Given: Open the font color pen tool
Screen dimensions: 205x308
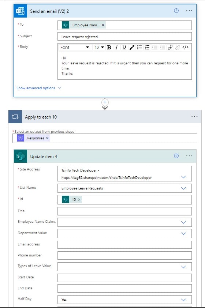Looking at the screenshot, I should 132,47.
